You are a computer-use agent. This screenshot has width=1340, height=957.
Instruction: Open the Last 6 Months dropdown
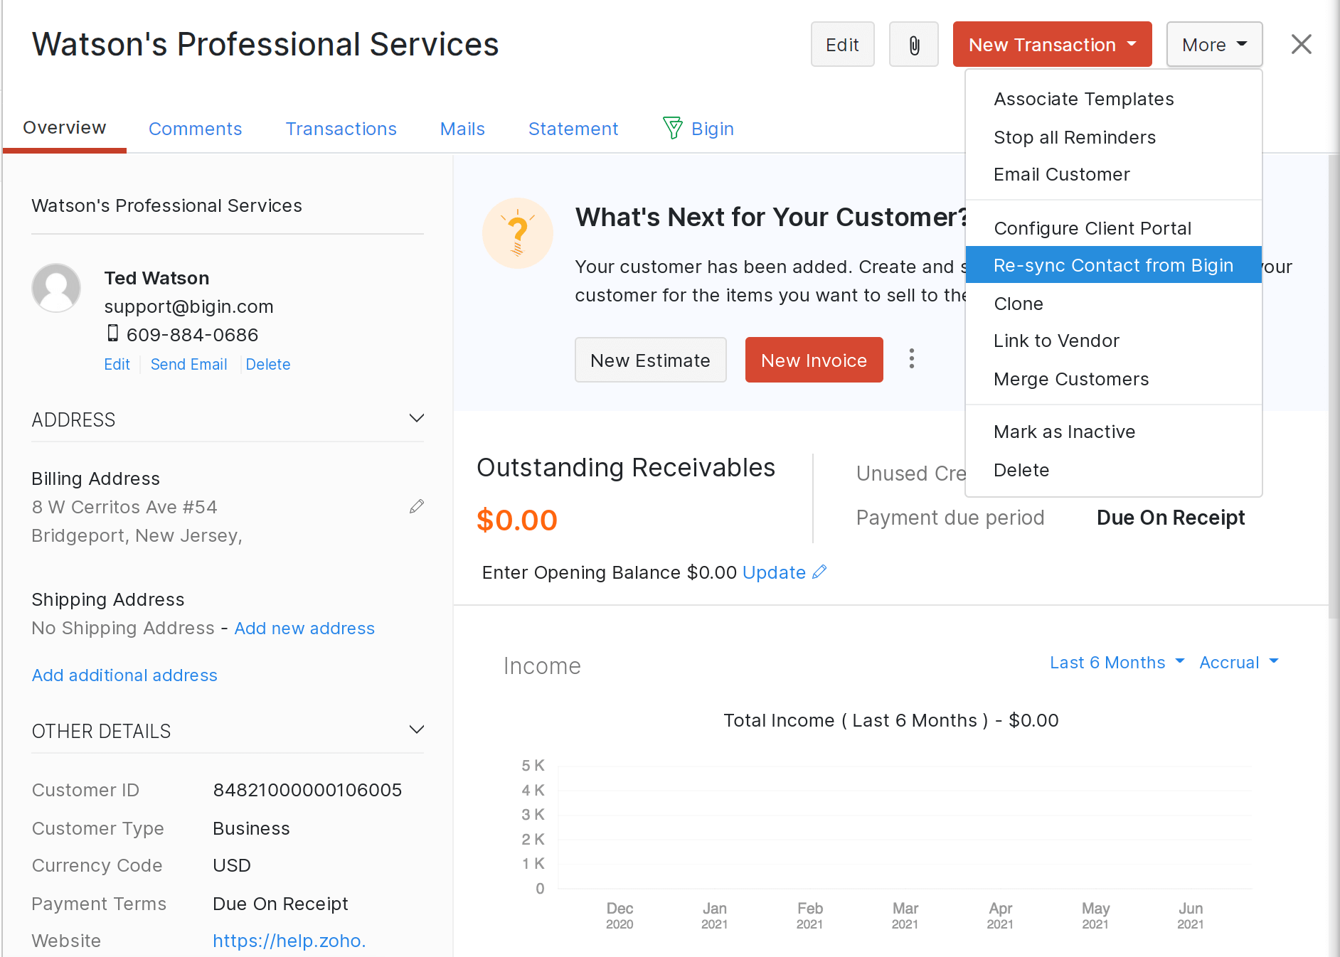point(1117,663)
